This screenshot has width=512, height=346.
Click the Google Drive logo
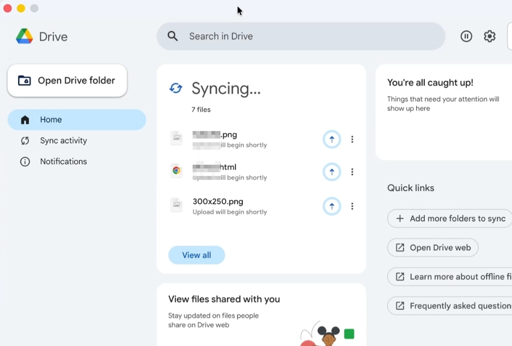click(25, 36)
